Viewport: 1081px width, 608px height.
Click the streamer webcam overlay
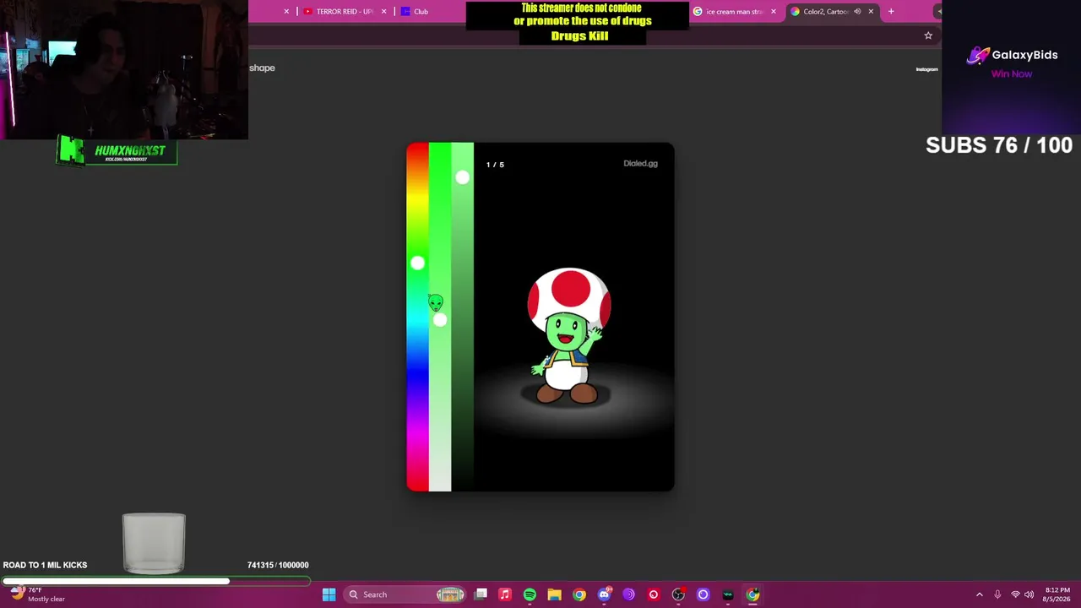(124, 69)
